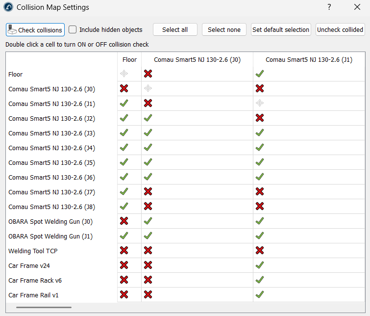Toggle green check in Car Frame Rail v1 row, J1 column
The image size is (370, 316).
pyautogui.click(x=260, y=294)
